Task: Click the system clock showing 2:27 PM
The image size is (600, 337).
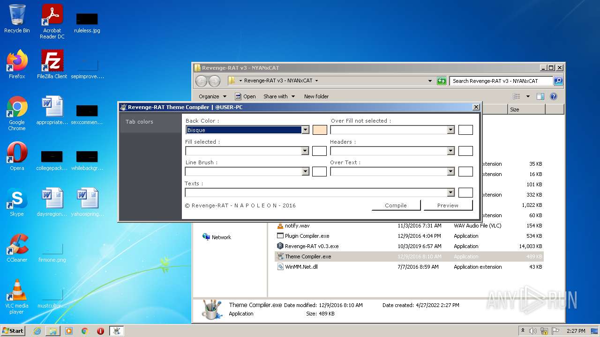Action: pyautogui.click(x=576, y=331)
